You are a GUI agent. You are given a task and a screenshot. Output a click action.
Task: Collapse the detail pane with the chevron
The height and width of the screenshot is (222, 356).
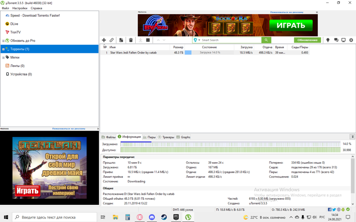(x=352, y=137)
